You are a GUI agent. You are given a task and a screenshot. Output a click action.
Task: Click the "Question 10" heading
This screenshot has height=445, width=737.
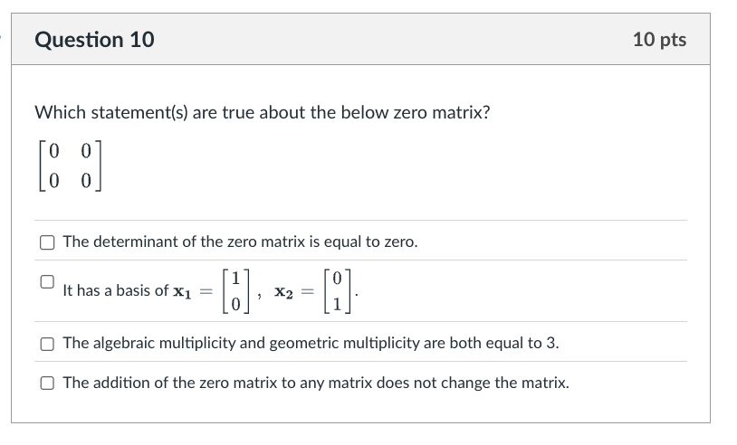[94, 40]
